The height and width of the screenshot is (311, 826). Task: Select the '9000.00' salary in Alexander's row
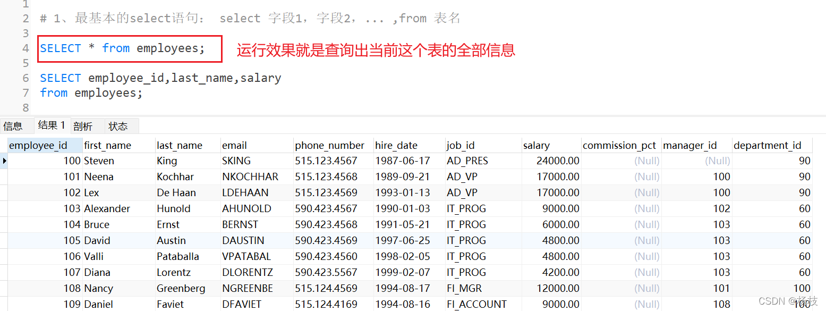(551, 208)
